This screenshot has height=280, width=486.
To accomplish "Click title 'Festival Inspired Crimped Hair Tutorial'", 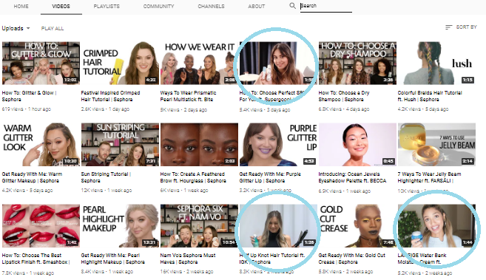I will click(x=111, y=96).
